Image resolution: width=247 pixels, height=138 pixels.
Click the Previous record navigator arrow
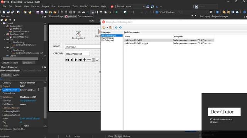point(72,60)
